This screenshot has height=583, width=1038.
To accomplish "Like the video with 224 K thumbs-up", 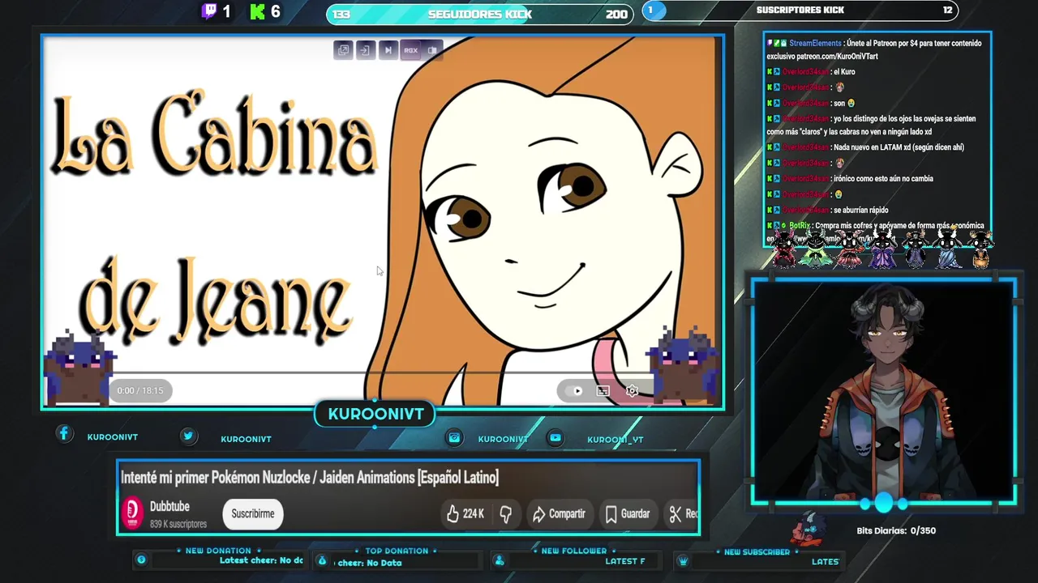I will [x=465, y=513].
